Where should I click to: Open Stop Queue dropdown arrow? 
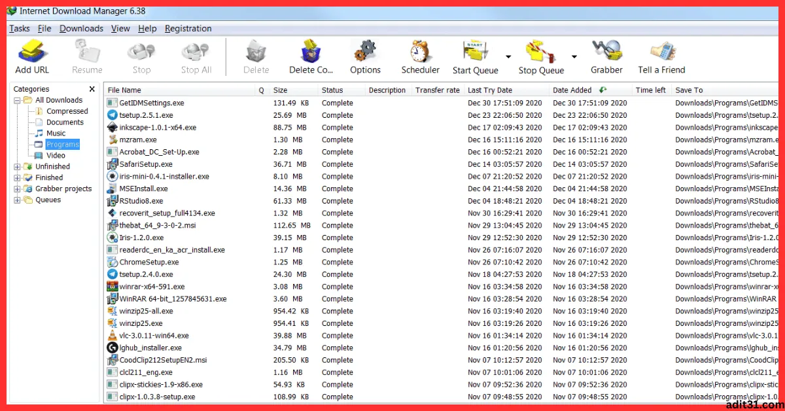click(x=574, y=56)
